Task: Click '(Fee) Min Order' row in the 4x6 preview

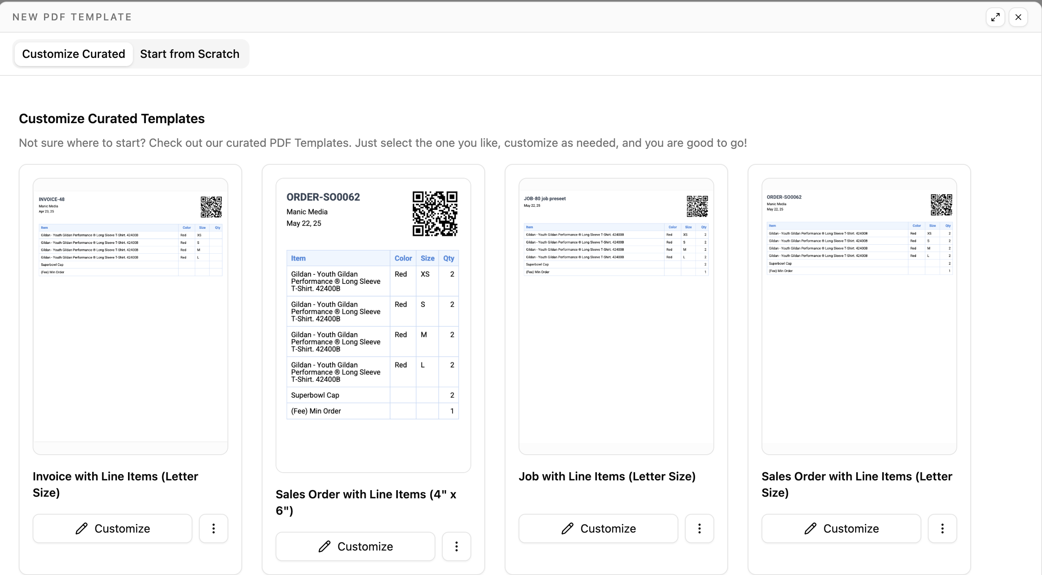Action: (373, 411)
